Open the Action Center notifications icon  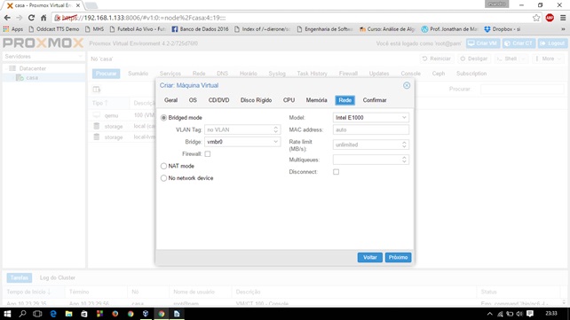[x=530, y=314]
